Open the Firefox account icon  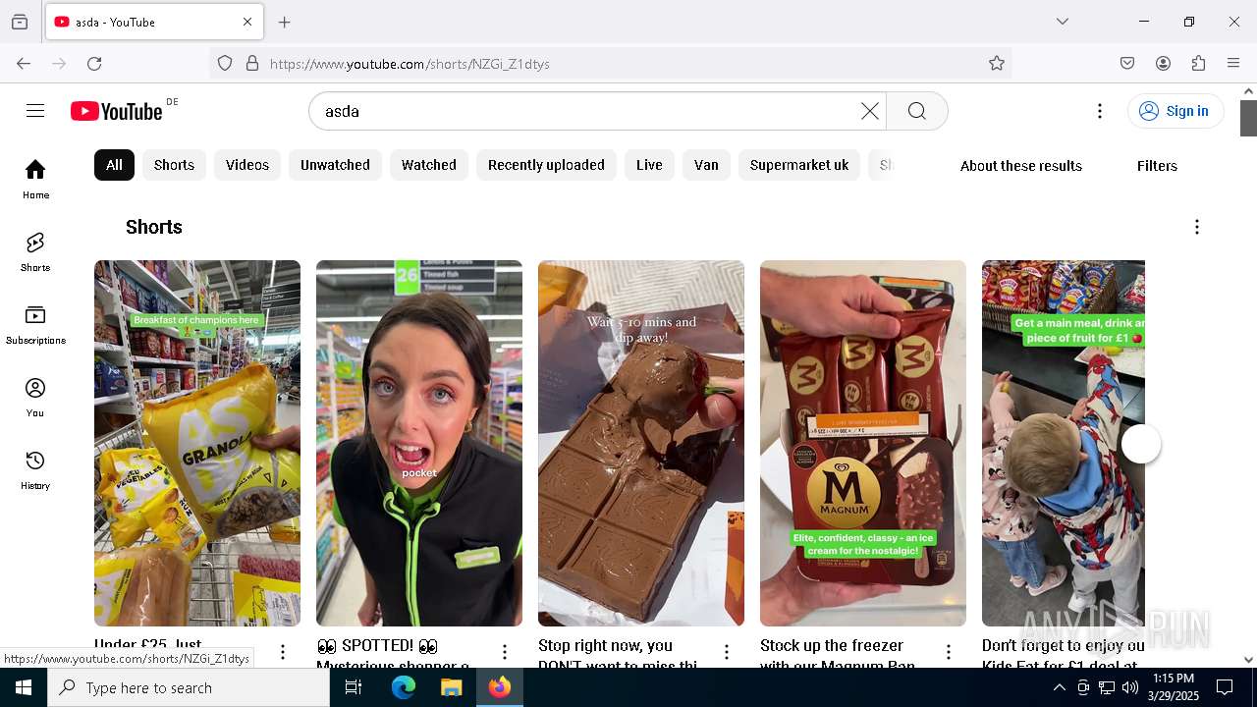pos(1163,64)
